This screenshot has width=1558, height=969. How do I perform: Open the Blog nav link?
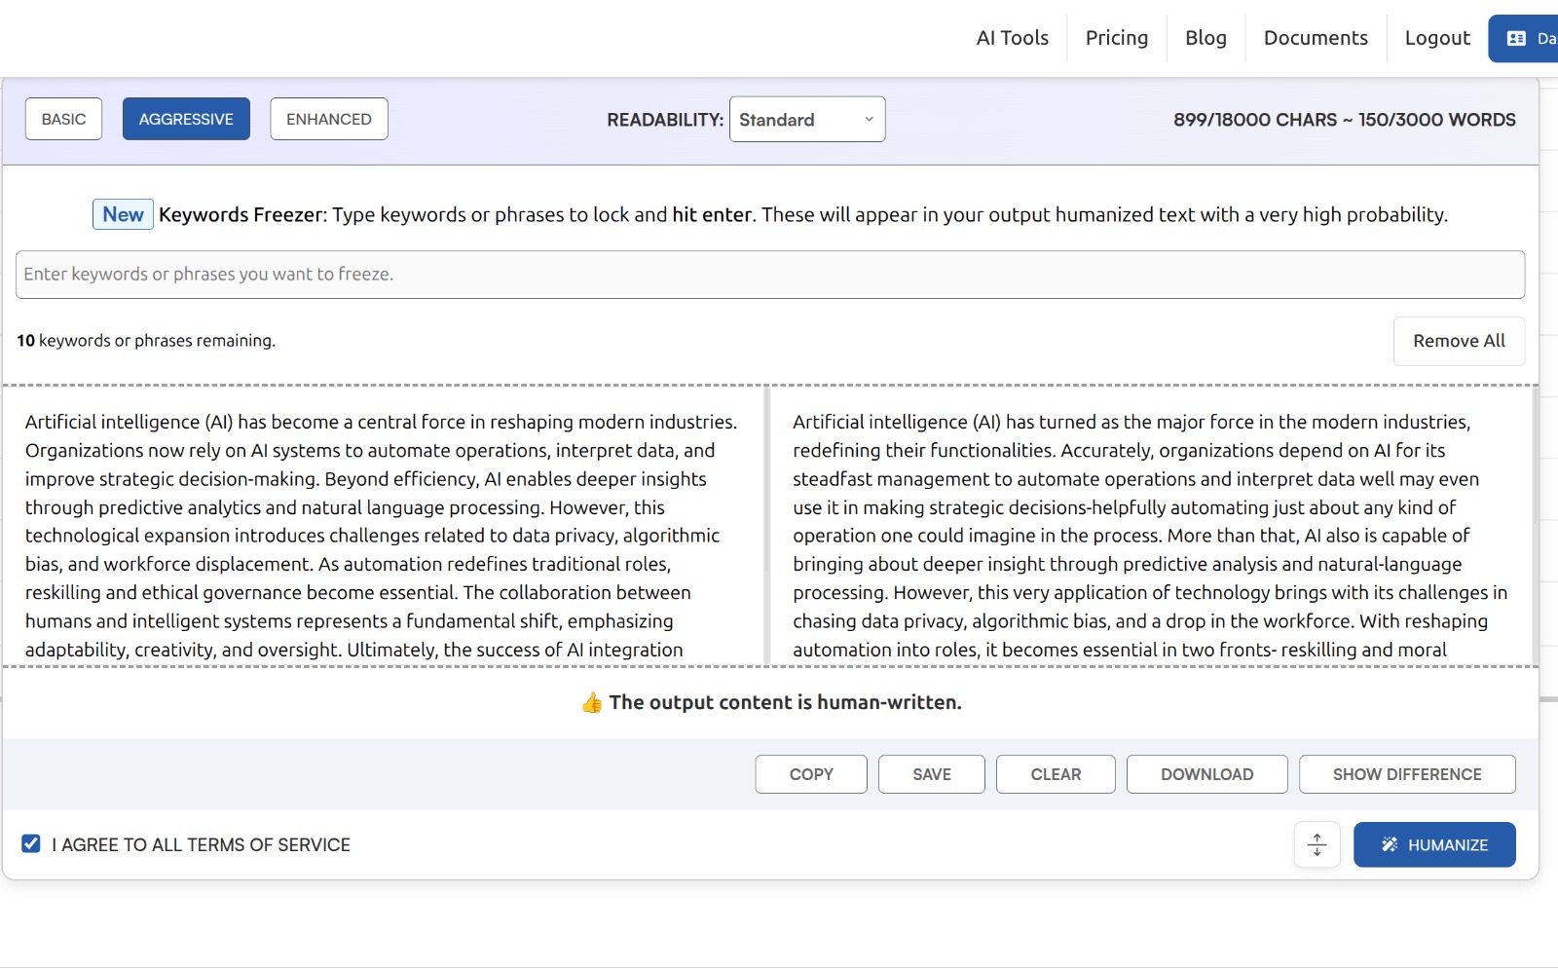[1206, 38]
